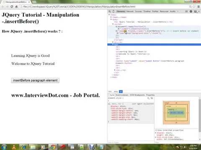Select the highlighted ul breadcrumb item
Image resolution: width=201 pixels, height=150 pixels.
[121, 92]
